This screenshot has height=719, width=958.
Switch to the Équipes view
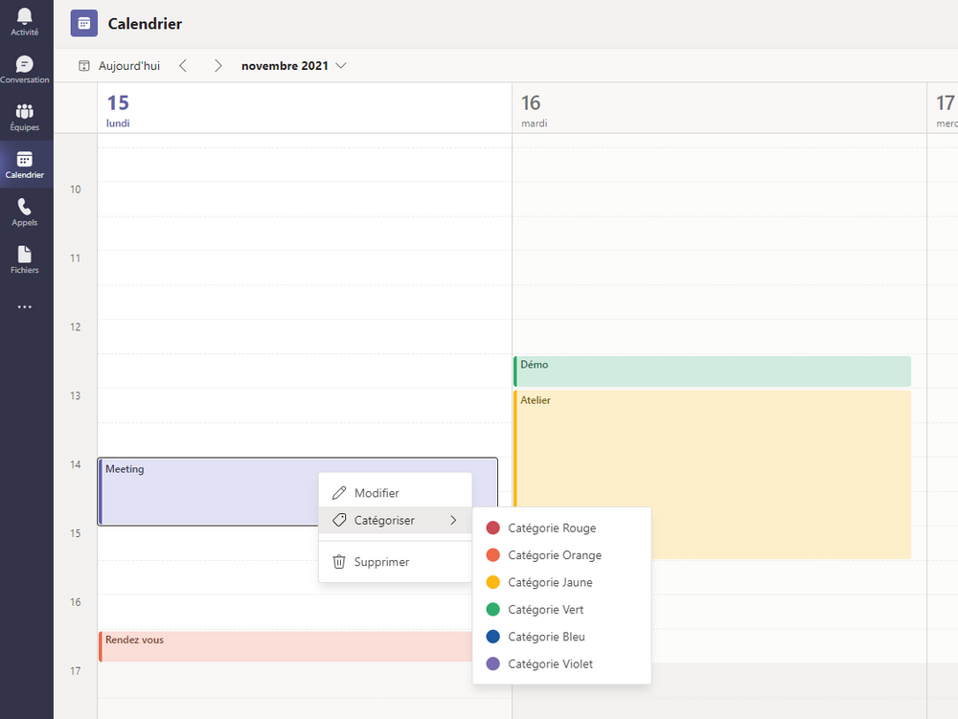coord(25,115)
